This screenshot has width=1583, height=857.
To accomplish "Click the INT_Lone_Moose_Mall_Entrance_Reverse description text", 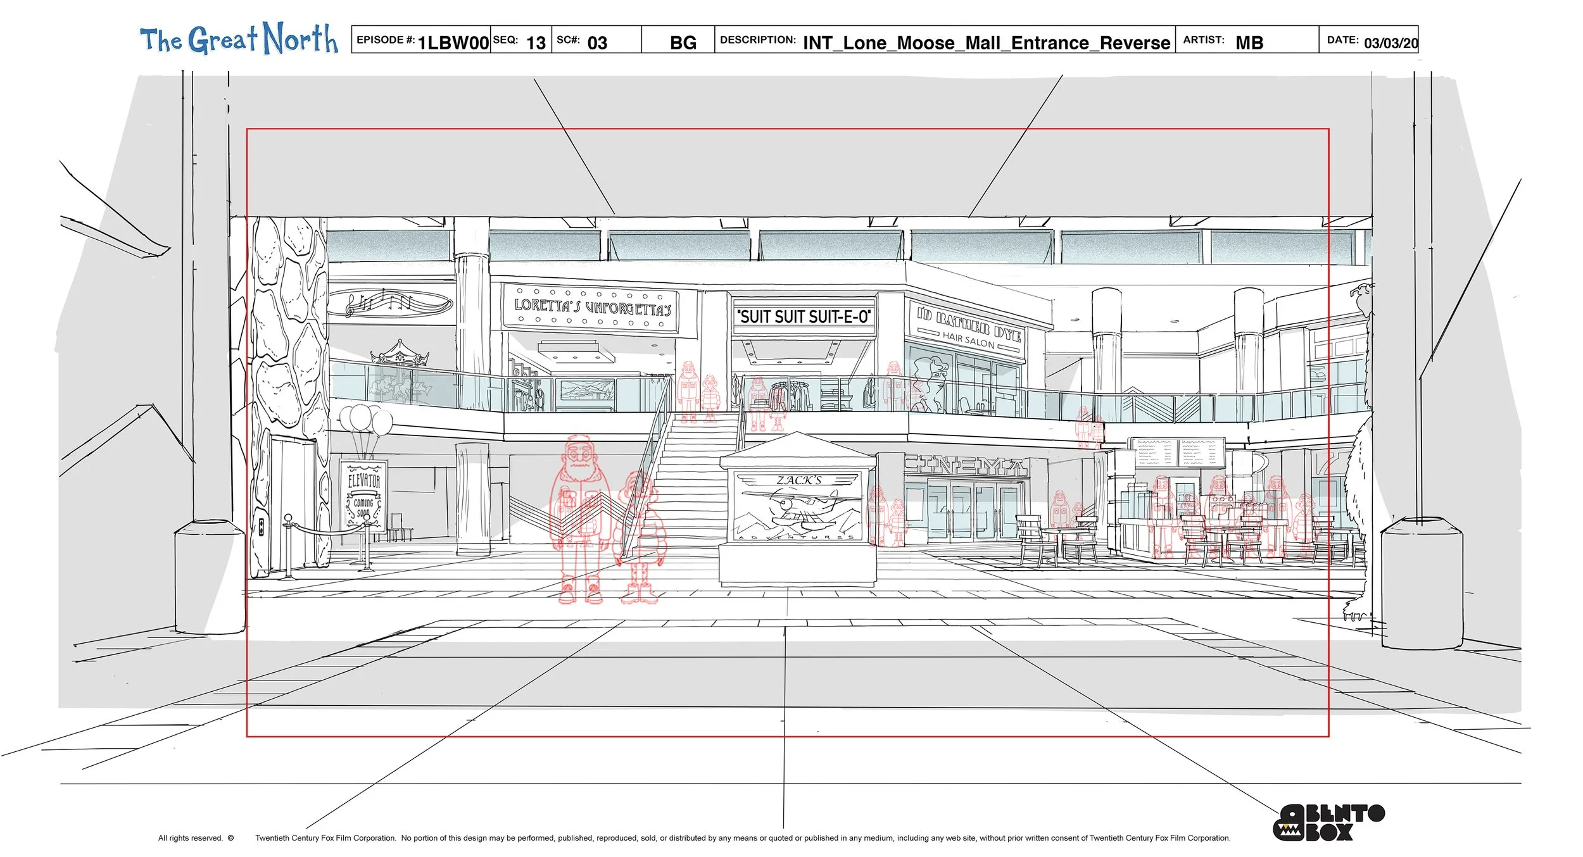I will tap(986, 42).
